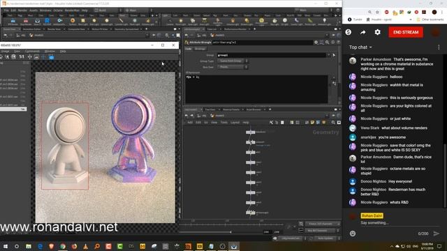Expand the Top chat dropdown
Screen dimensions: 447x251
360,47
